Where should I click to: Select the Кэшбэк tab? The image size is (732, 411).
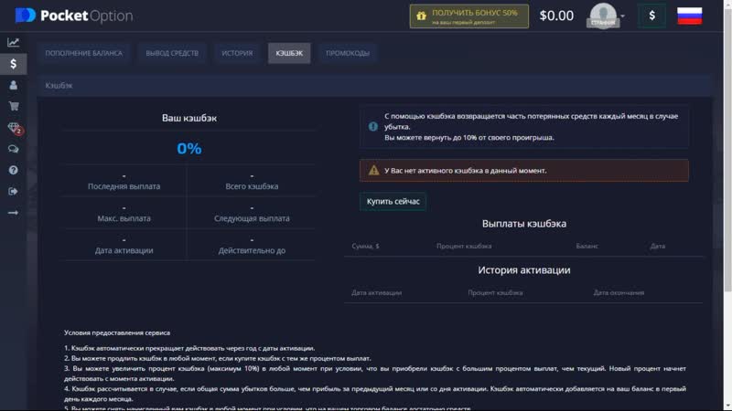click(x=289, y=53)
